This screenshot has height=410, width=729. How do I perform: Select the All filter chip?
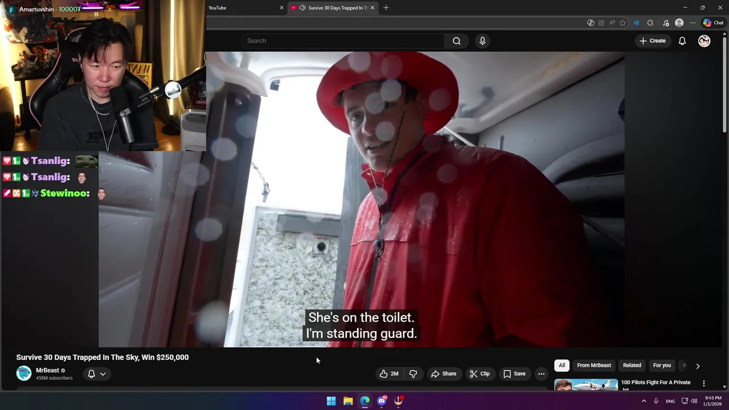562,366
